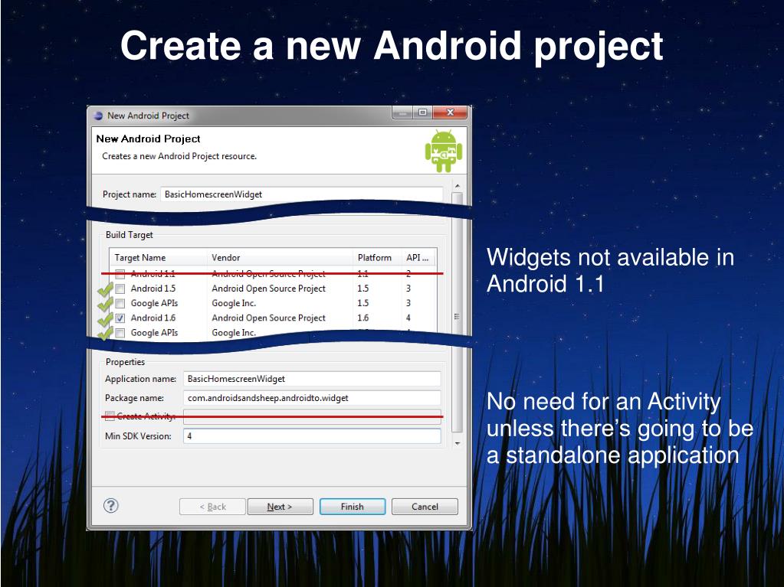Click the Eclipse icon in dialog title bar

99,116
